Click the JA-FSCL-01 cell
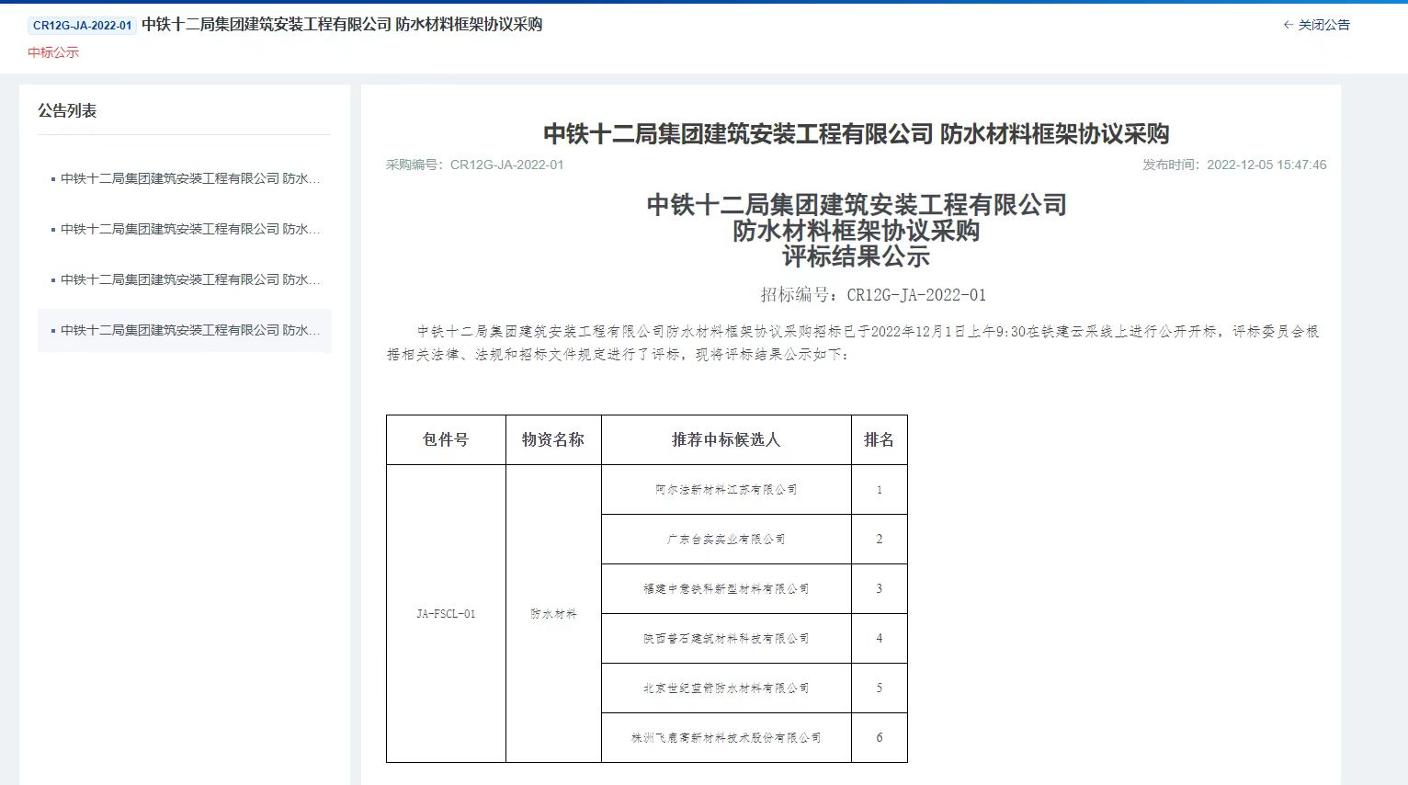 coord(446,613)
